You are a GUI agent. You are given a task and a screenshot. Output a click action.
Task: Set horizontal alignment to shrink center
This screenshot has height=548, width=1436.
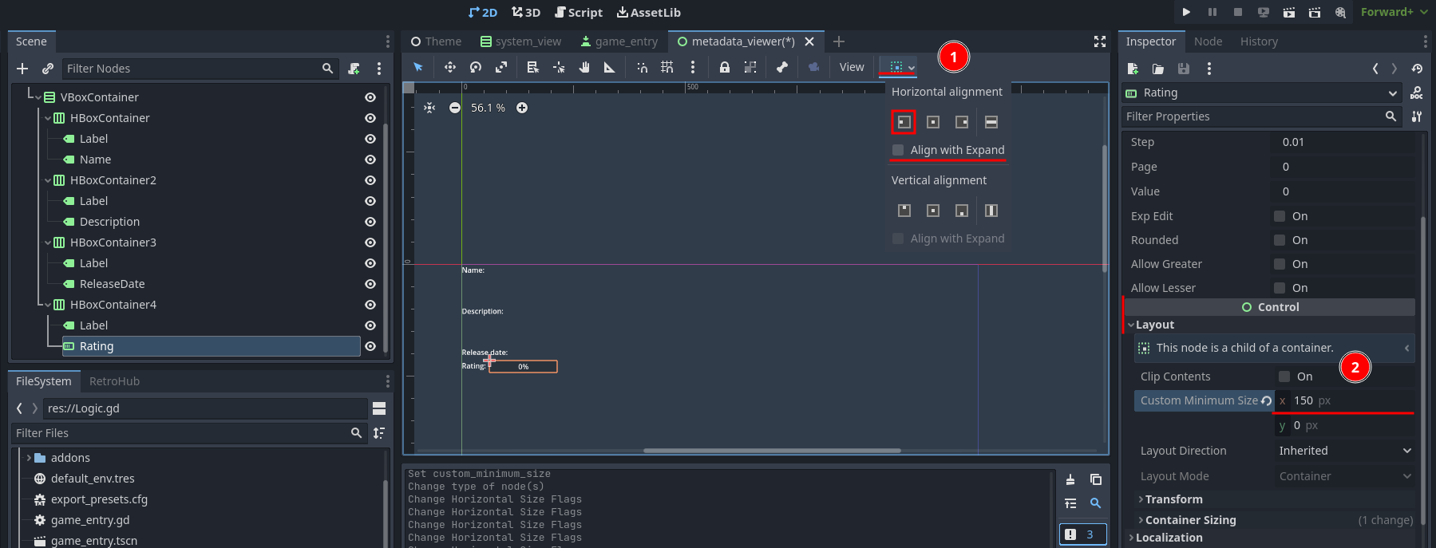tap(933, 122)
